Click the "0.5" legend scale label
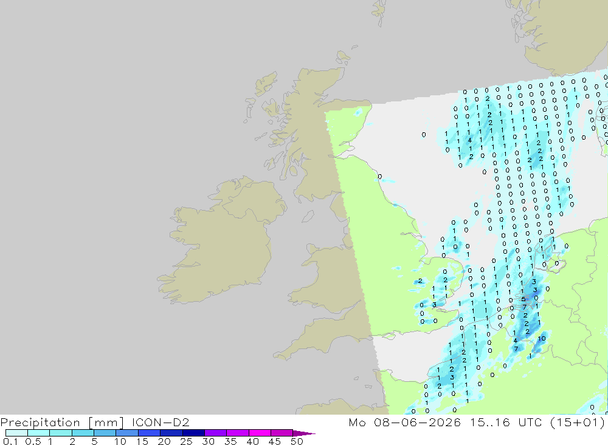This screenshot has height=445, width=608. coord(33,441)
